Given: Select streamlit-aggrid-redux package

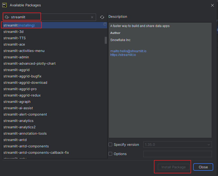Looking at the screenshot, I should 55,95.
